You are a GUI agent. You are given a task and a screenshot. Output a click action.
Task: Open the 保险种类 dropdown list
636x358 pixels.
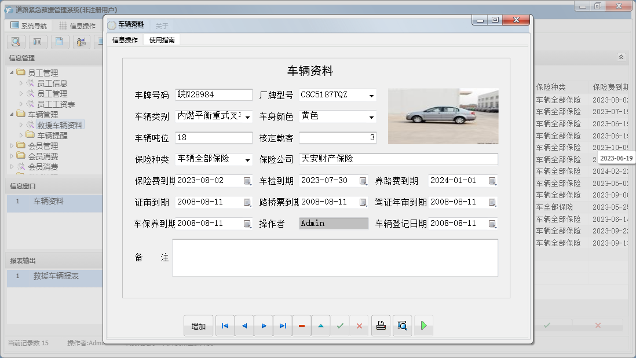tap(248, 159)
